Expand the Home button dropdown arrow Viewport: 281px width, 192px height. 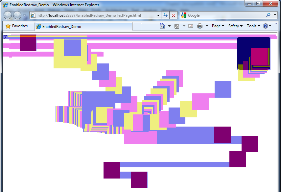169,26
